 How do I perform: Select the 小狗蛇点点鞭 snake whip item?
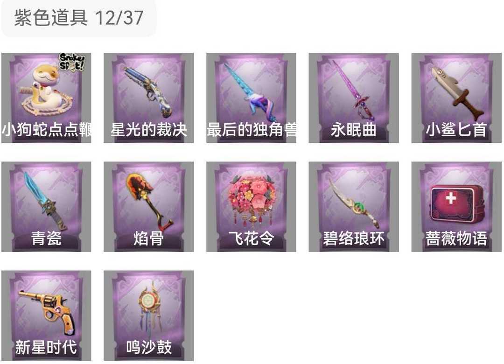(x=46, y=98)
